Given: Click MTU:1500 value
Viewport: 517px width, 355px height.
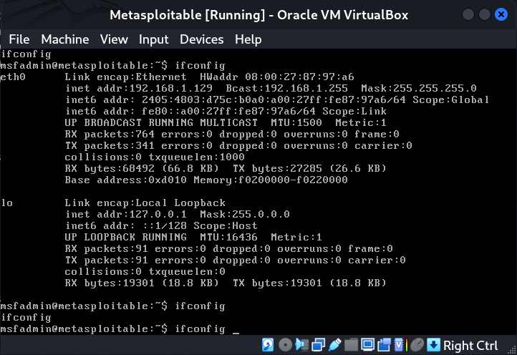Looking at the screenshot, I should (x=296, y=122).
